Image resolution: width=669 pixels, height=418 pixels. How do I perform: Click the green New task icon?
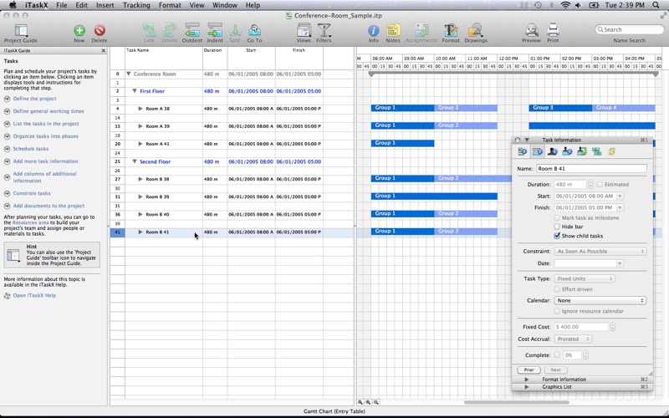[x=79, y=31]
